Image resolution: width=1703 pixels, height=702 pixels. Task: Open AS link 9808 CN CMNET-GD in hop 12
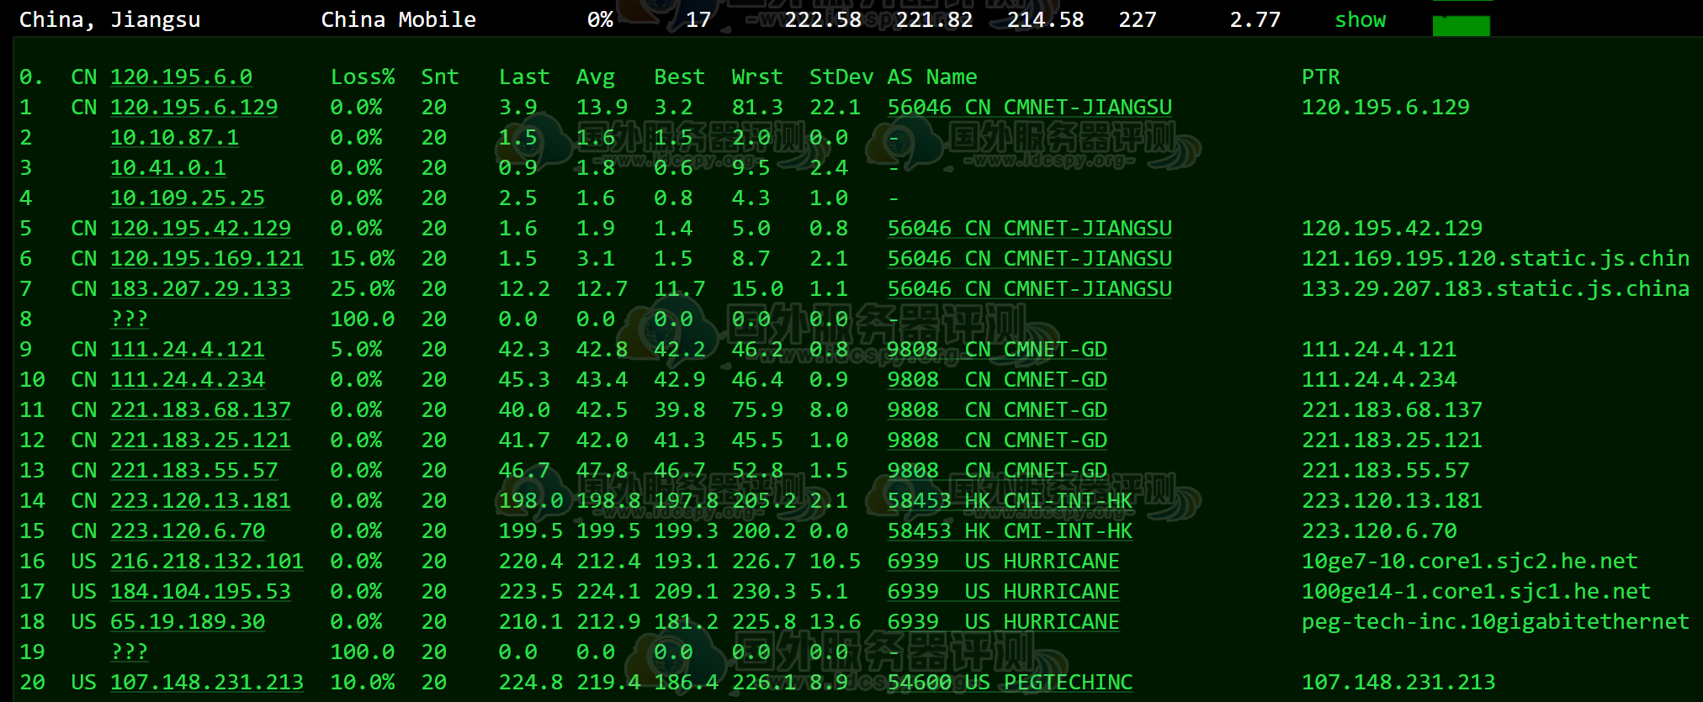click(997, 440)
